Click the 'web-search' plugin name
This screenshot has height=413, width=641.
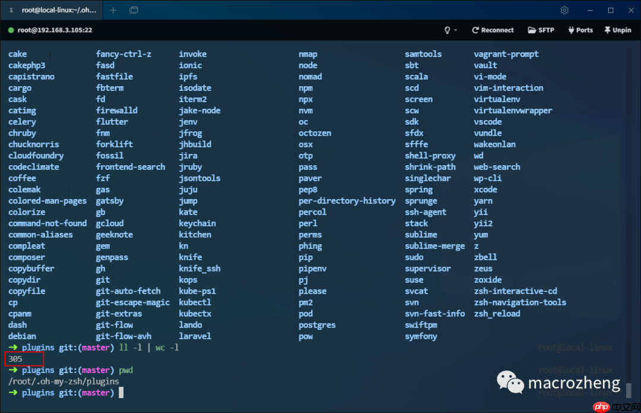[x=497, y=167]
